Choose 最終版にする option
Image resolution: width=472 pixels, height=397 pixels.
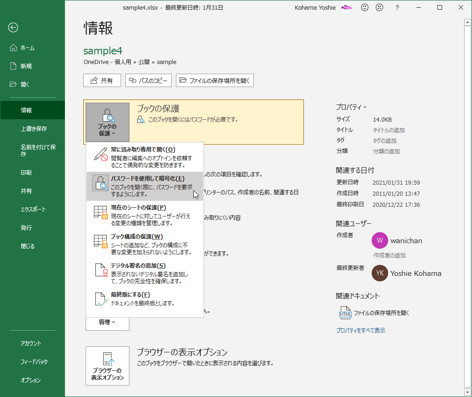point(145,299)
